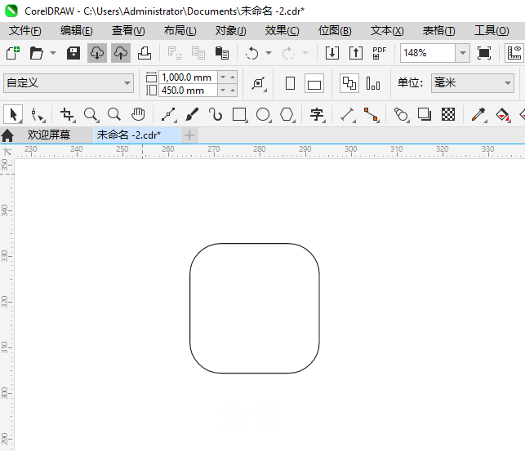Switch to the Welcome Screen tab

pos(49,135)
